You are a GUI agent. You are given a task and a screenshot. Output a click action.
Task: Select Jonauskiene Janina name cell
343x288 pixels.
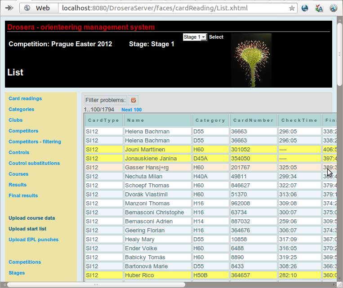[157, 159]
